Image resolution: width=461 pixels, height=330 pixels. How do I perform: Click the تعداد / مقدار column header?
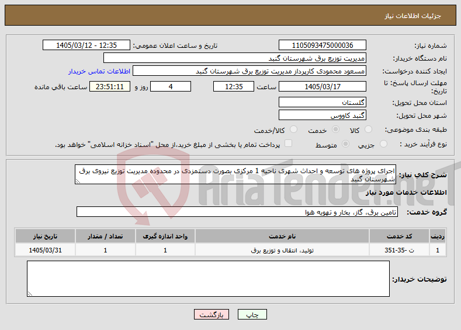105,236
